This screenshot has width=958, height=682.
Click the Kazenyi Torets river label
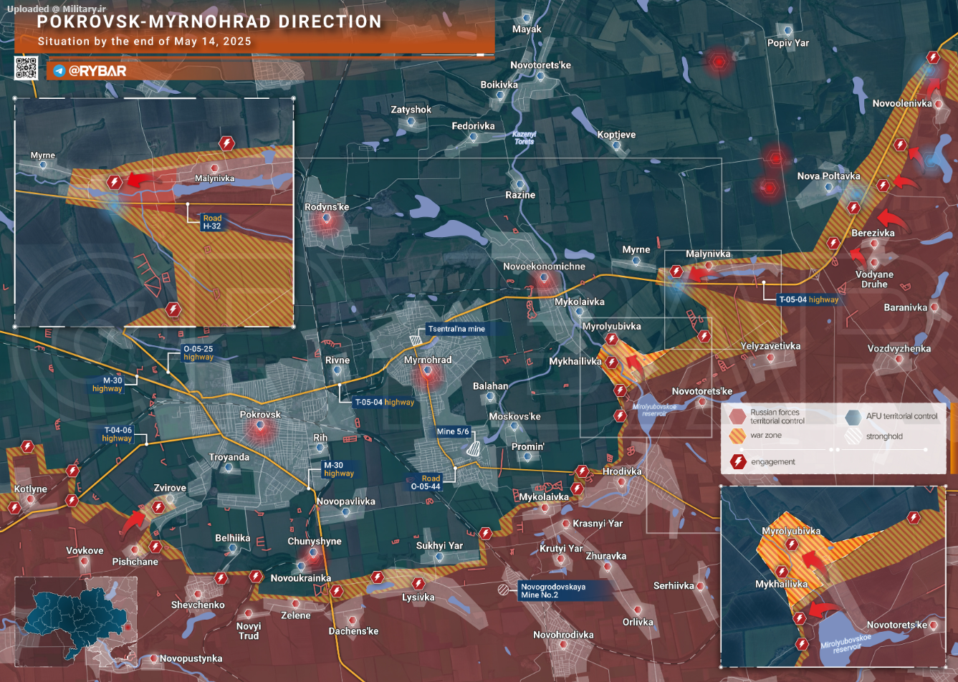click(524, 138)
